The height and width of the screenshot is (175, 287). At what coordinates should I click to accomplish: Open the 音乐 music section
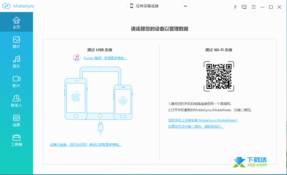coord(16,62)
